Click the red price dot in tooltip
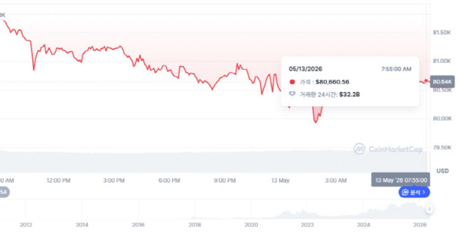 (x=293, y=82)
